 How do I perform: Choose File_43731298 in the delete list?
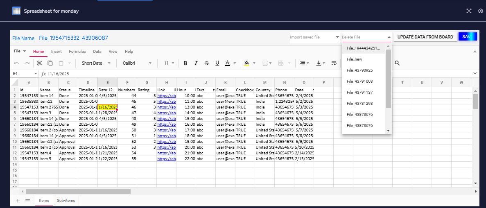coord(364,104)
